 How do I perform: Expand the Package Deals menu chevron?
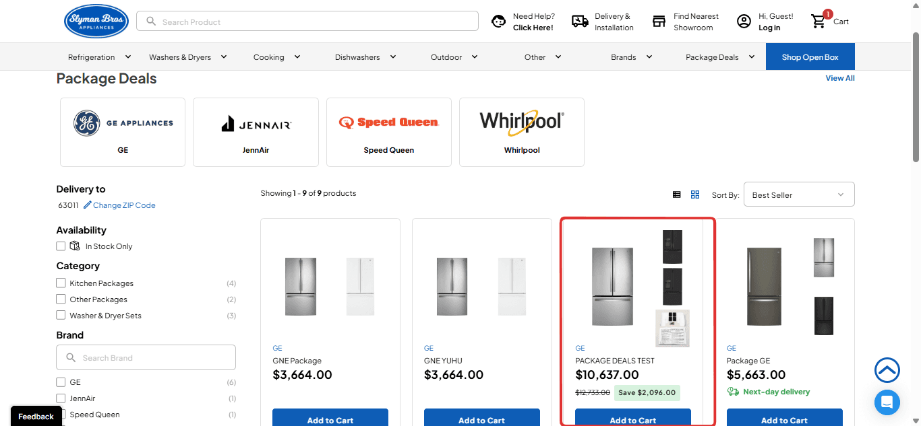(x=752, y=57)
